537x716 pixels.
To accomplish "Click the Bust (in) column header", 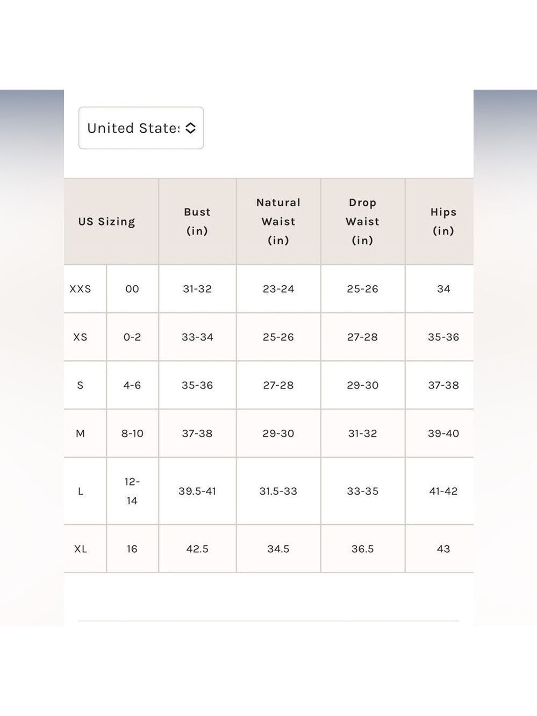I will pos(197,221).
